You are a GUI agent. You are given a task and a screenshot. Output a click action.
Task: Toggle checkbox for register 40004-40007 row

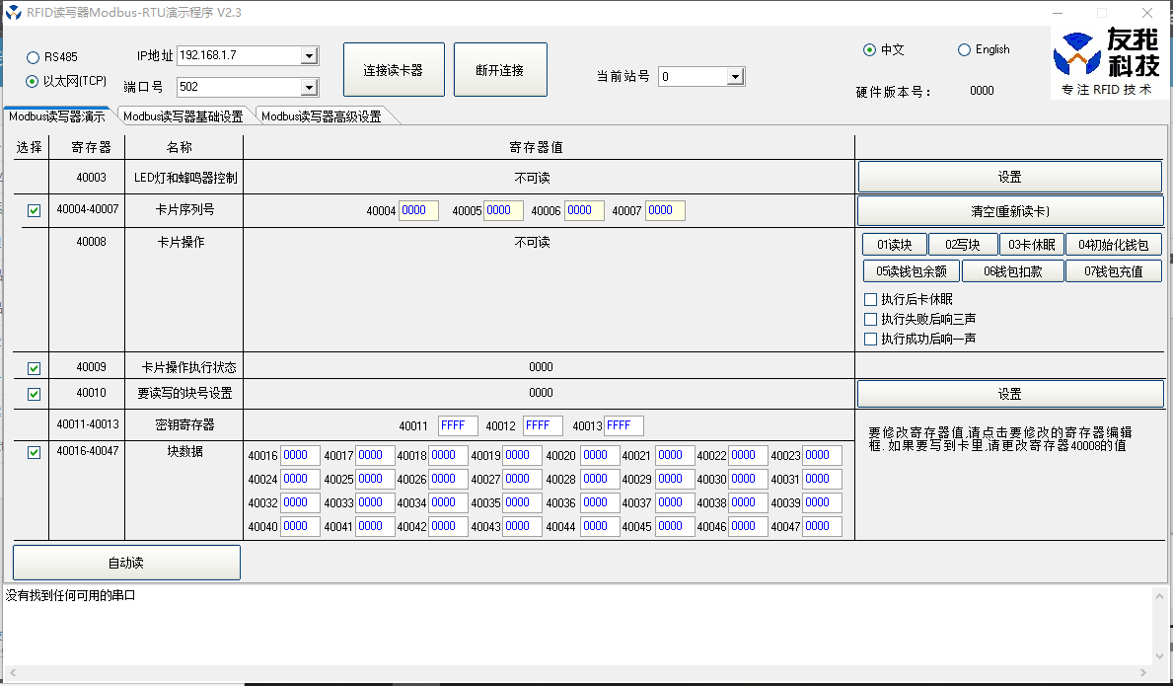click(35, 210)
